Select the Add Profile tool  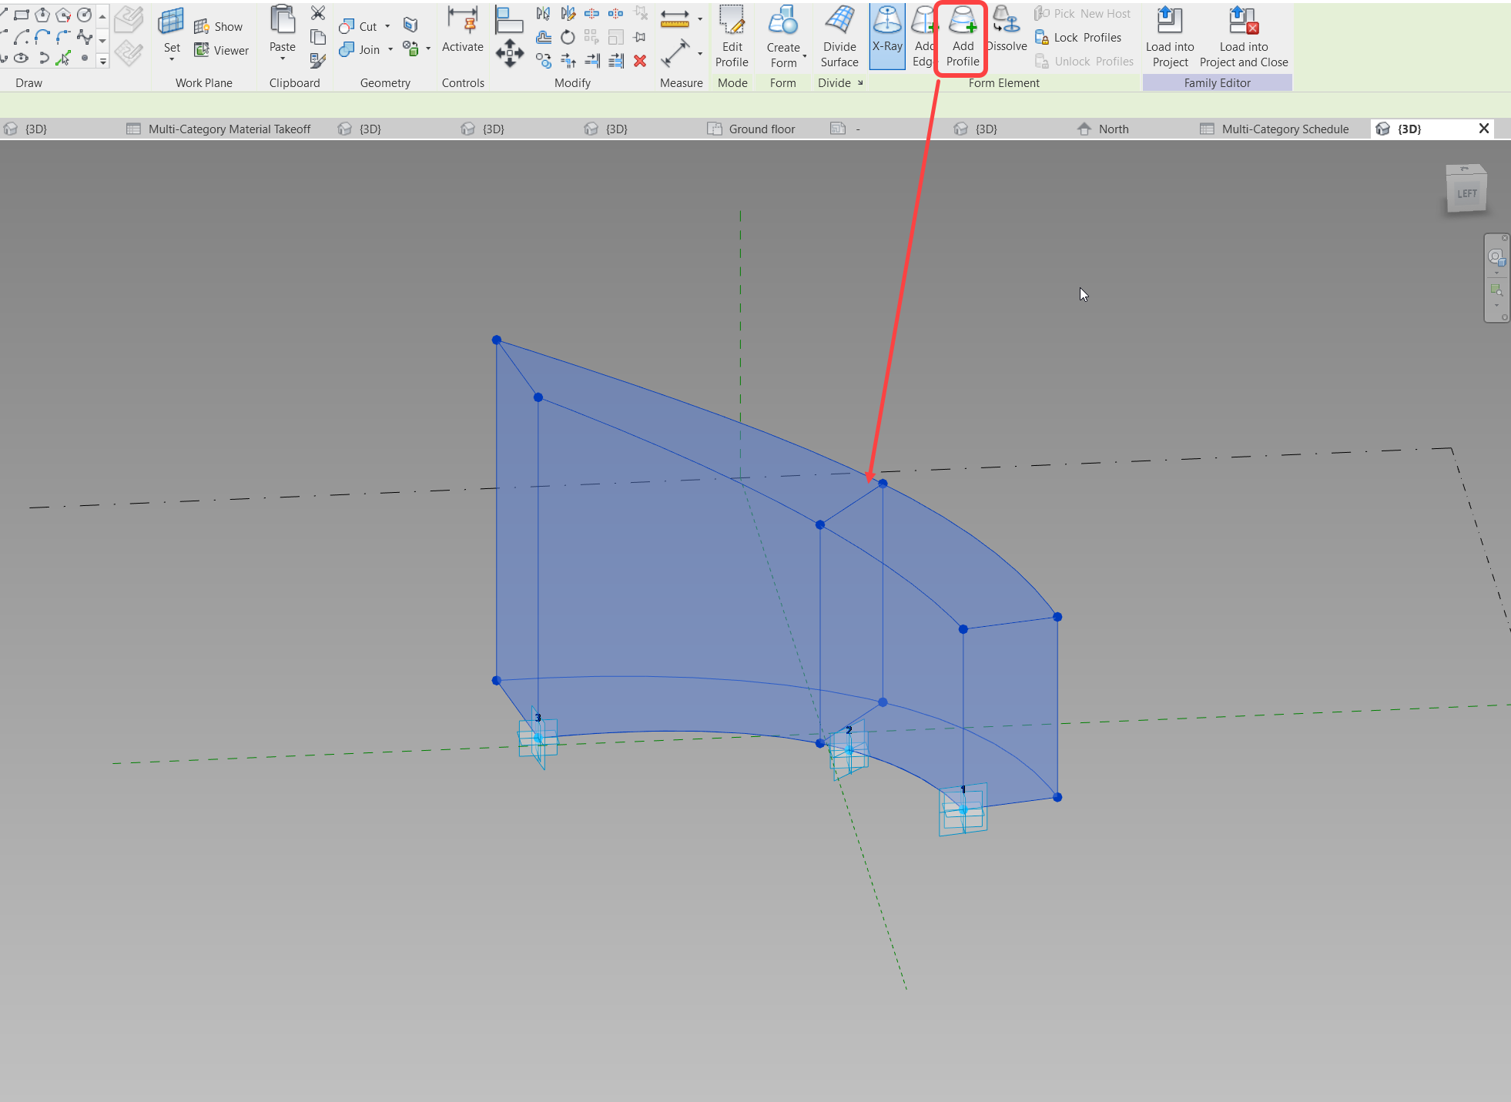(962, 36)
